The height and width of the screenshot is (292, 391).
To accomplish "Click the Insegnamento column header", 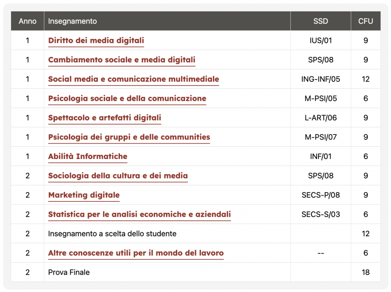I will [72, 21].
